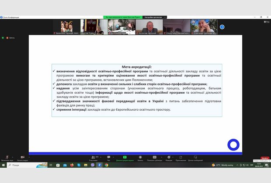This screenshot has width=271, height=183.
Task: Open the Доски сообщений whiteboards icon
Action: coord(195,157)
